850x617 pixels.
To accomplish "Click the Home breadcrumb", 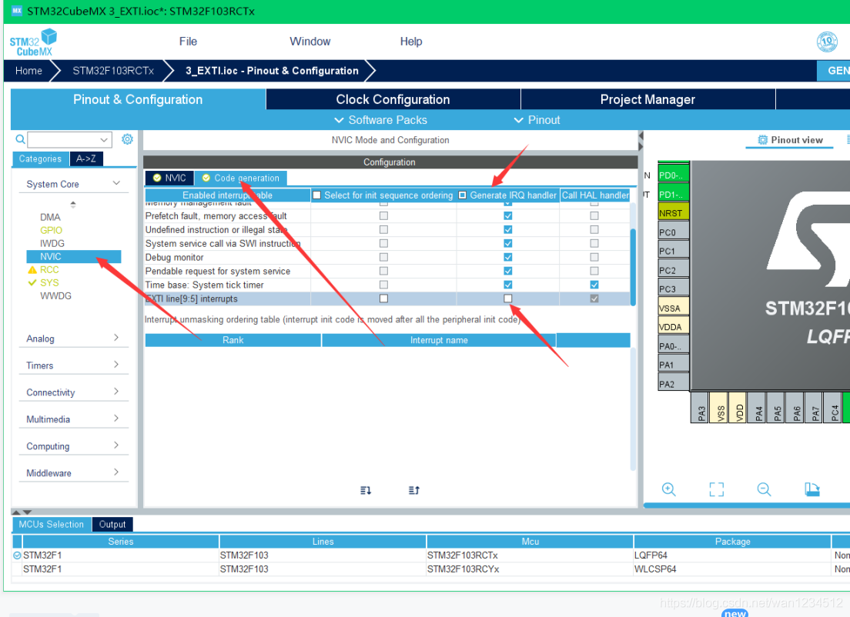I will (x=29, y=71).
